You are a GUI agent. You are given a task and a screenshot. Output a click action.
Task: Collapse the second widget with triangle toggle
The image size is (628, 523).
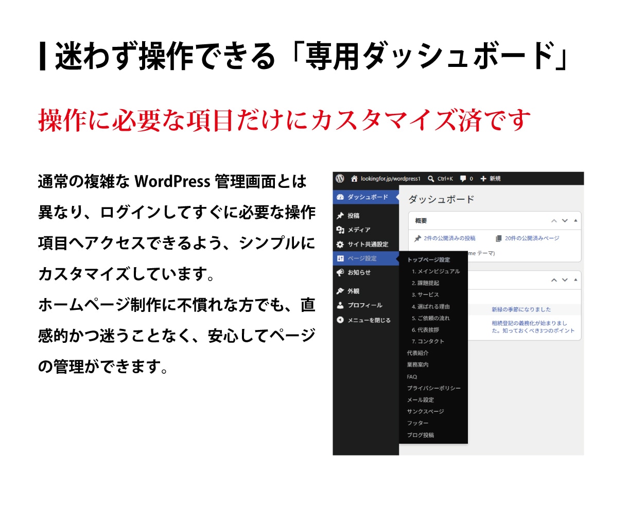pyautogui.click(x=575, y=280)
